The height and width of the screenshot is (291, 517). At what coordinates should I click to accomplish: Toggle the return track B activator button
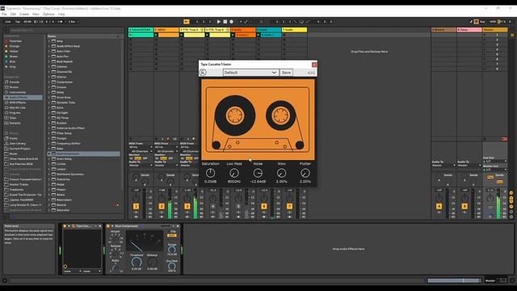[464, 206]
